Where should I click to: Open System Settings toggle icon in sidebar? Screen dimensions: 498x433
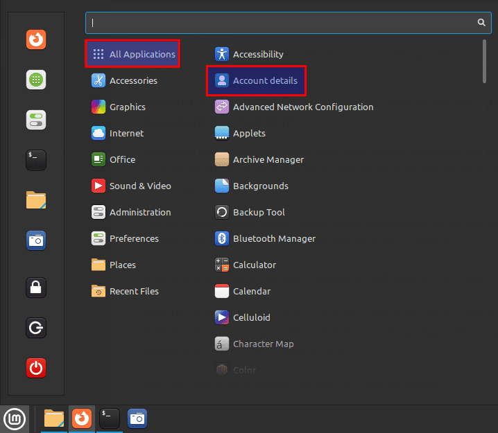click(36, 120)
